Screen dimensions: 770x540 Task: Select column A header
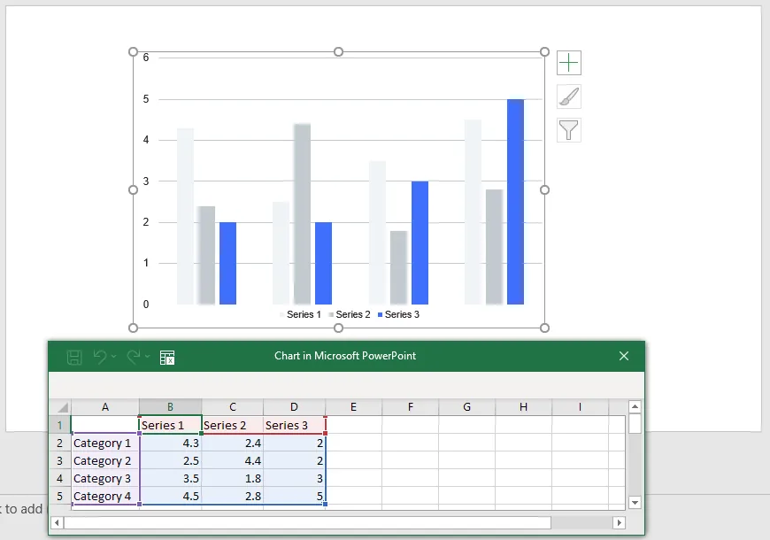point(105,407)
